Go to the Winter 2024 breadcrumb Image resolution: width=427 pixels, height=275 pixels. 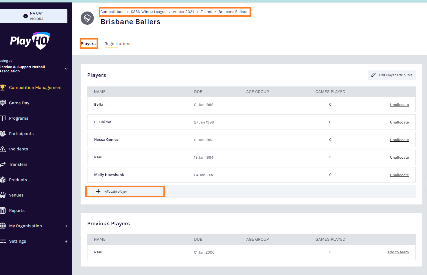(x=184, y=12)
